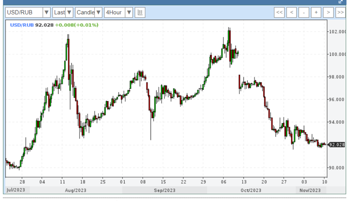
Task: Click the 98.000 price axis label
Action: coord(337,77)
